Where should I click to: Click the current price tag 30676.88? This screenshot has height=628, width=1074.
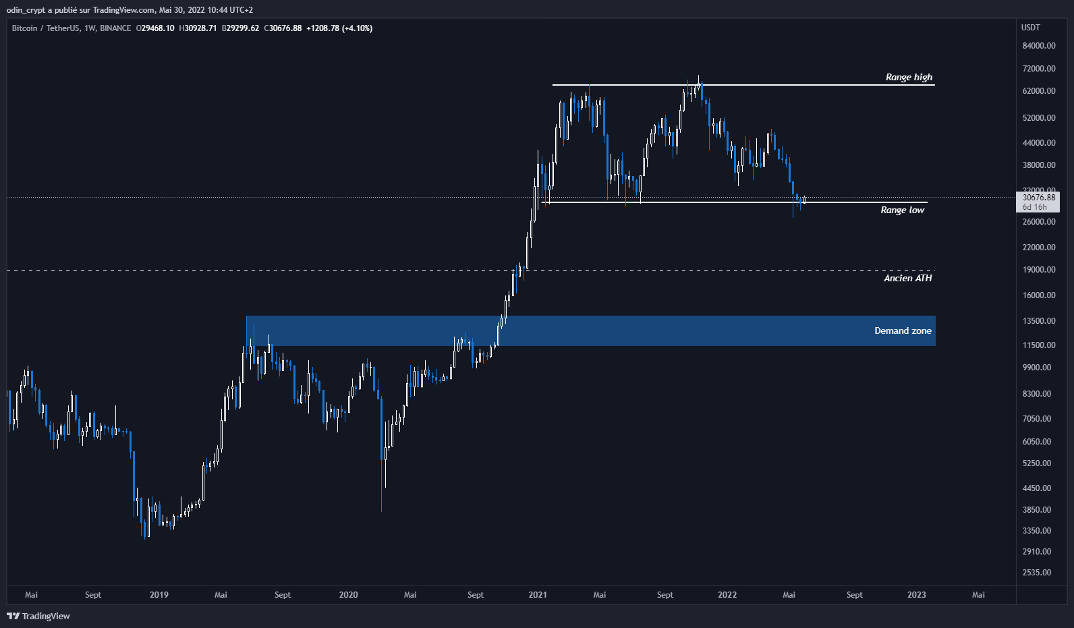coord(1038,198)
